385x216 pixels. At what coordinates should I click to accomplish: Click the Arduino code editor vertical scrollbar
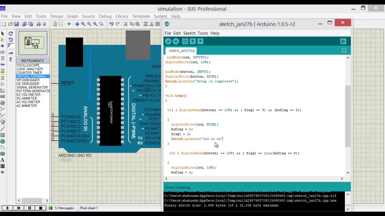[348, 116]
